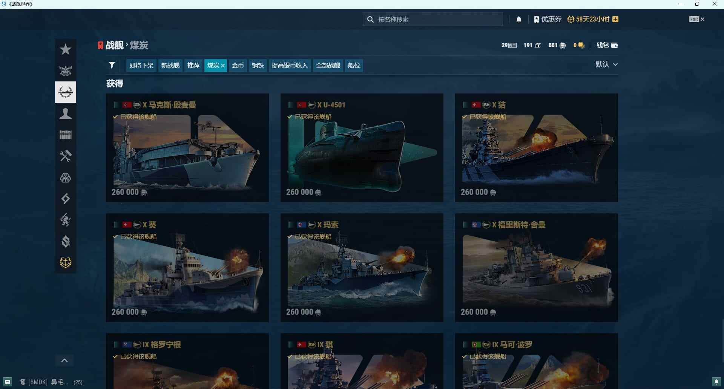The height and width of the screenshot is (389, 724).
Task: Open the commanders silhouette sidebar category
Action: coord(66,113)
